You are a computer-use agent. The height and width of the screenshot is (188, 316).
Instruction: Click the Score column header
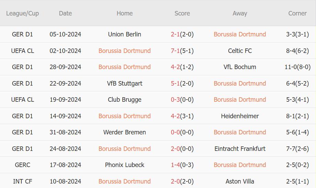(182, 13)
